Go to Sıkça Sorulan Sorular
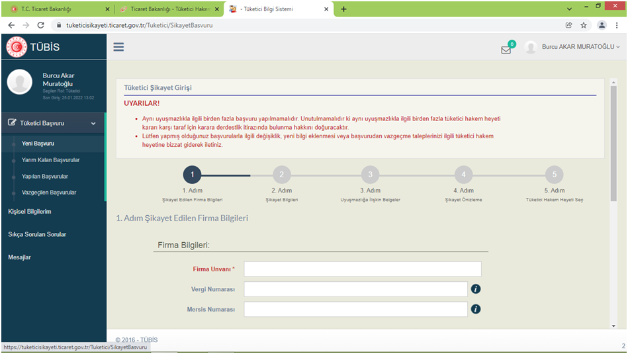 click(x=37, y=234)
